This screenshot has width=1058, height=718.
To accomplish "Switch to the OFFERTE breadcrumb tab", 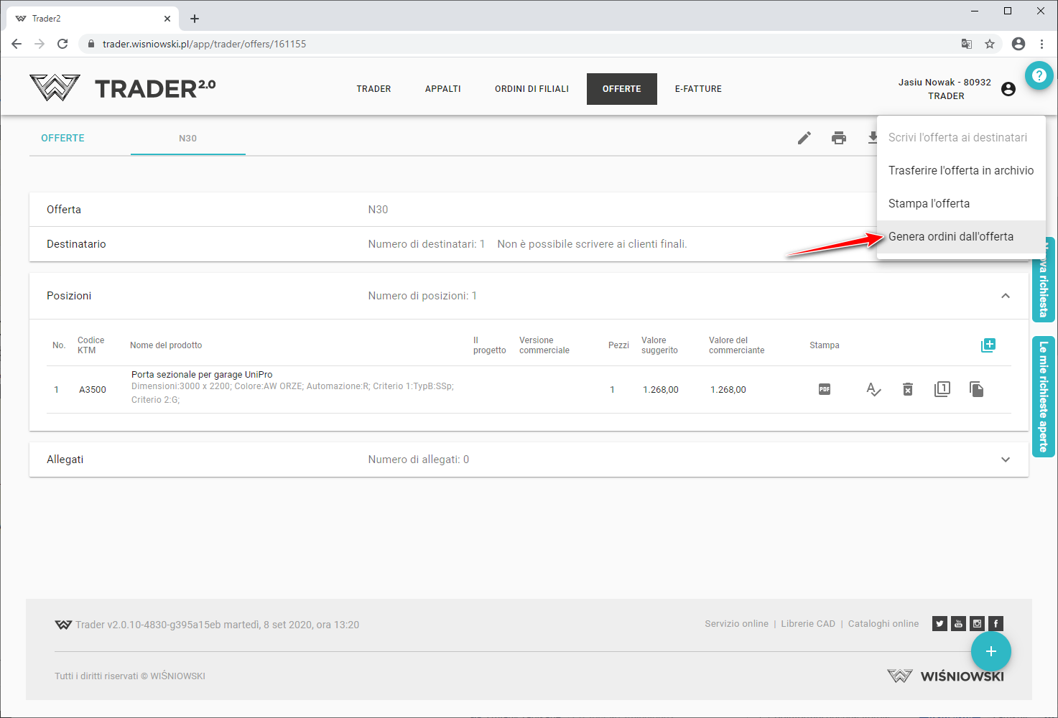I will point(62,138).
